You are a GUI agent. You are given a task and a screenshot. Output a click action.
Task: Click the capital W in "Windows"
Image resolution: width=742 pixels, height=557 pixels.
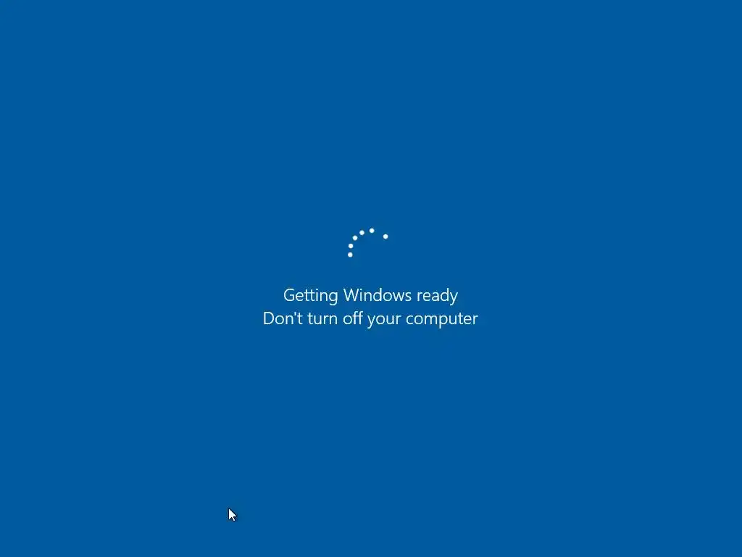[353, 295]
